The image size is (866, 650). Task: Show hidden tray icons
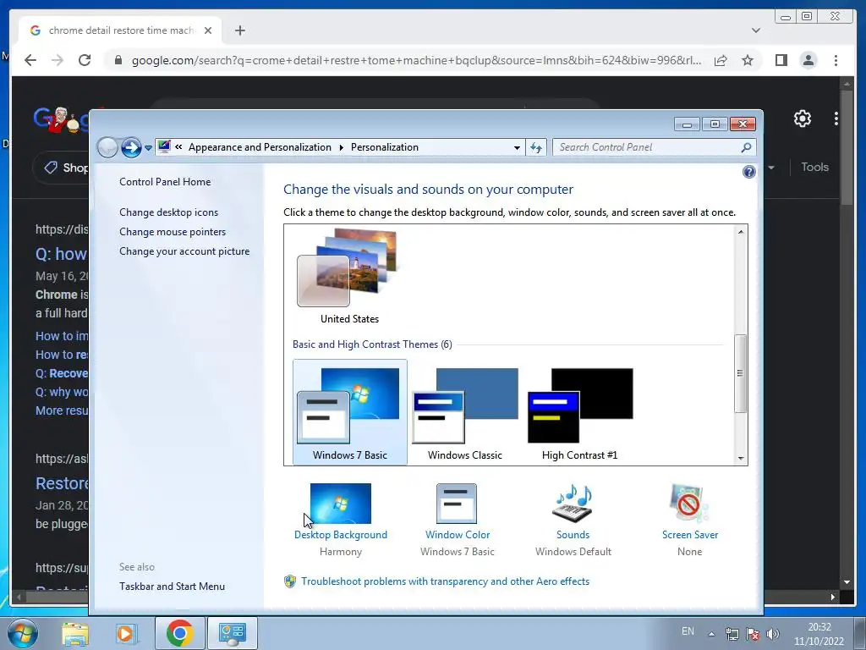click(x=712, y=634)
